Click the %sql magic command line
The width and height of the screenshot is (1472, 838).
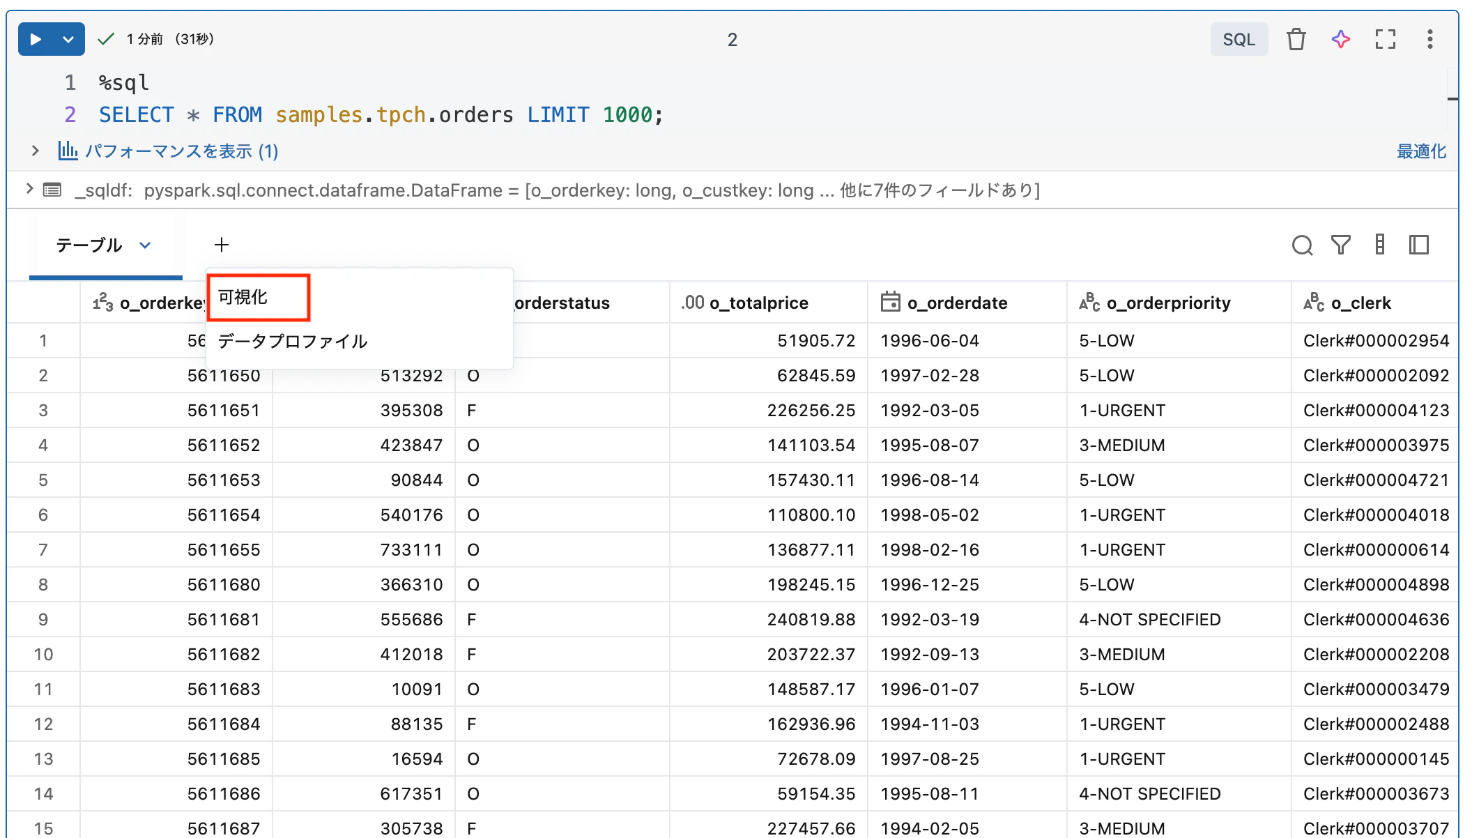[x=124, y=83]
